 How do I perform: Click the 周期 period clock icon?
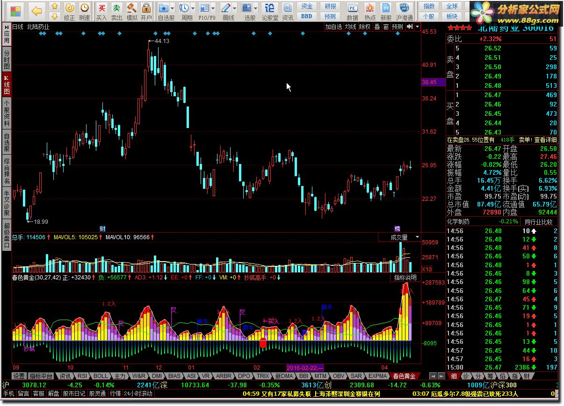pyautogui.click(x=184, y=8)
